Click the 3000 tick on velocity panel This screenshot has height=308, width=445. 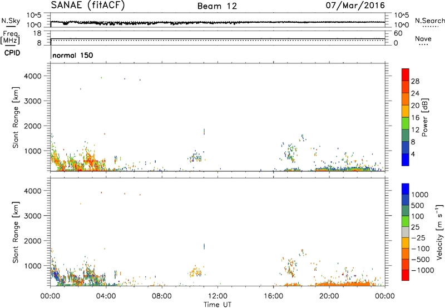click(x=33, y=216)
